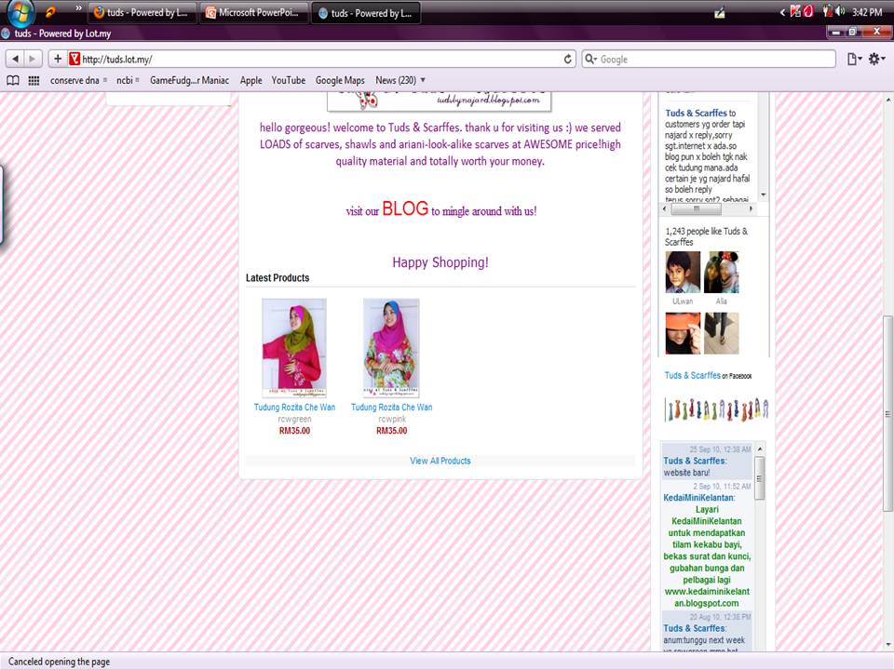Click the orange hat fan photo
Image resolution: width=894 pixels, height=670 pixels.
683,333
